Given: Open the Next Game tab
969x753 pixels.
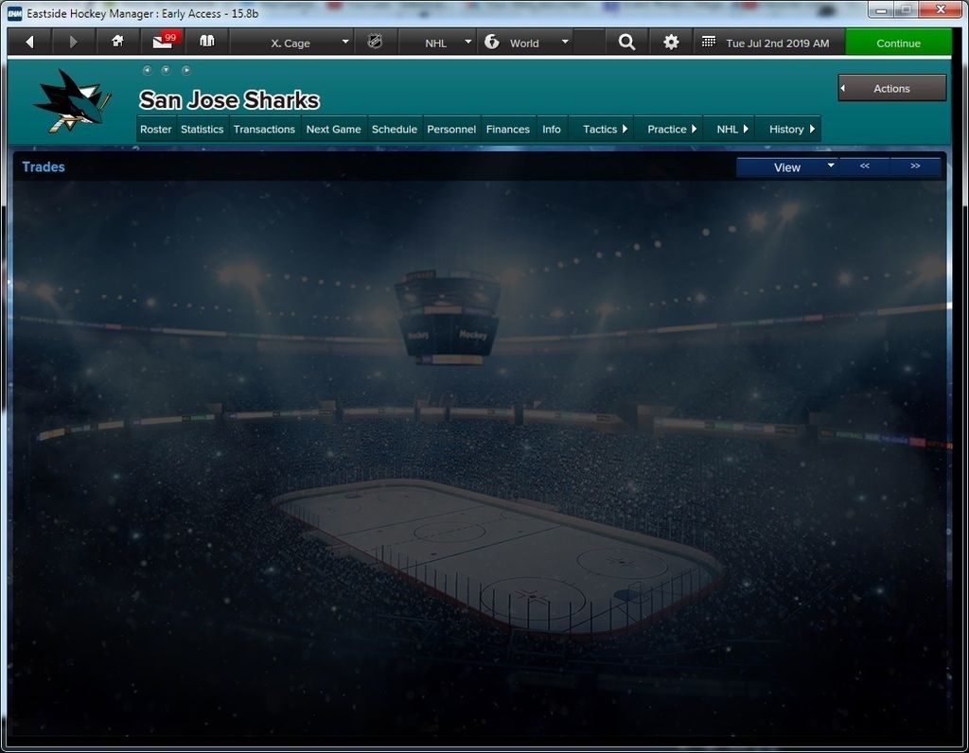Looking at the screenshot, I should tap(334, 129).
